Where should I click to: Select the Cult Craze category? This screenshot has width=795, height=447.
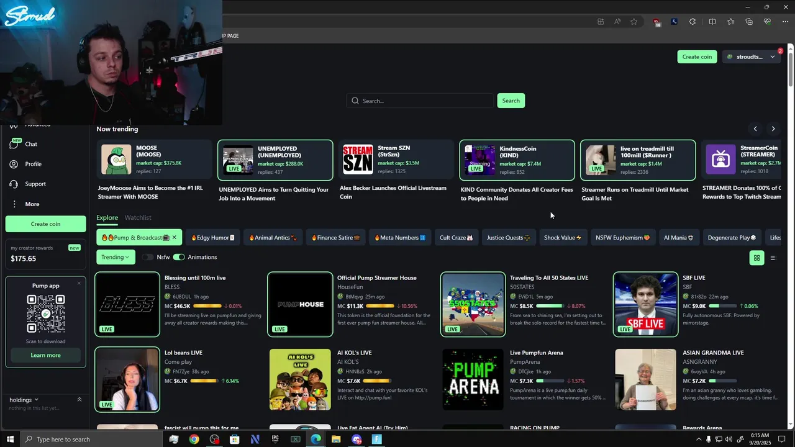click(x=456, y=237)
